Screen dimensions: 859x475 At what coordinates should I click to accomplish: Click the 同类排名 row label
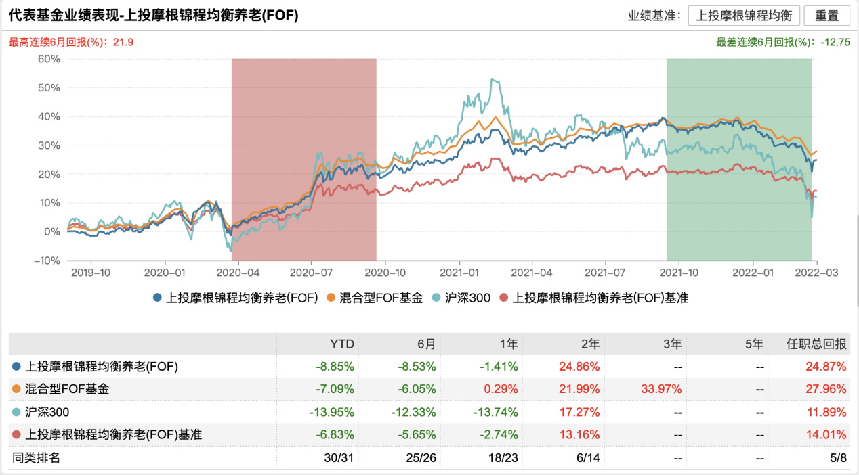point(36,458)
